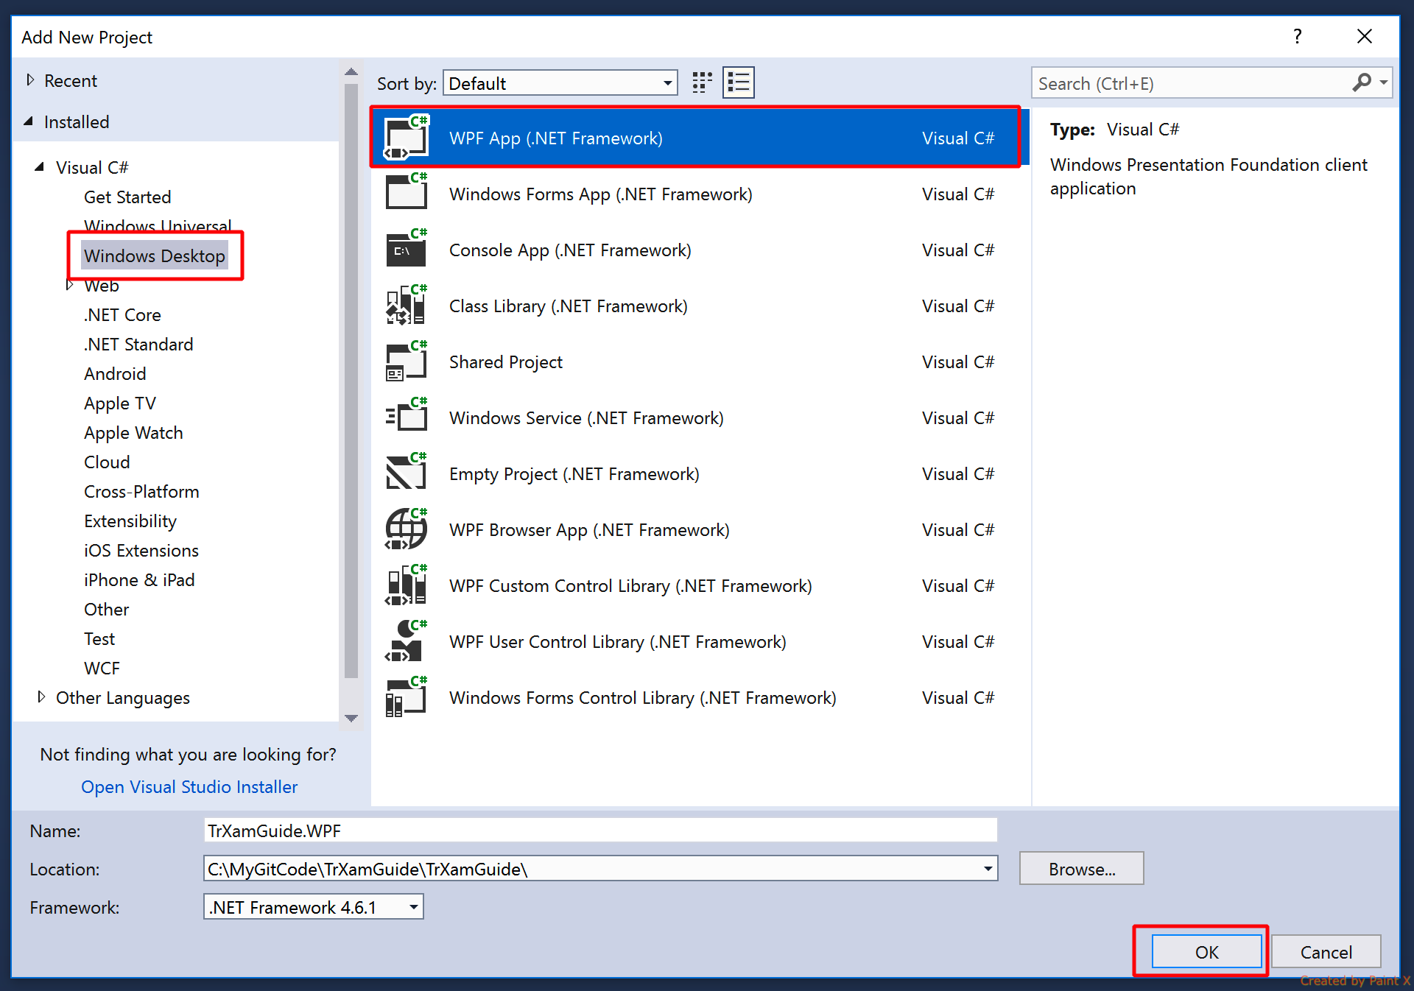Select the .NET Core category
The width and height of the screenshot is (1414, 991).
point(122,314)
